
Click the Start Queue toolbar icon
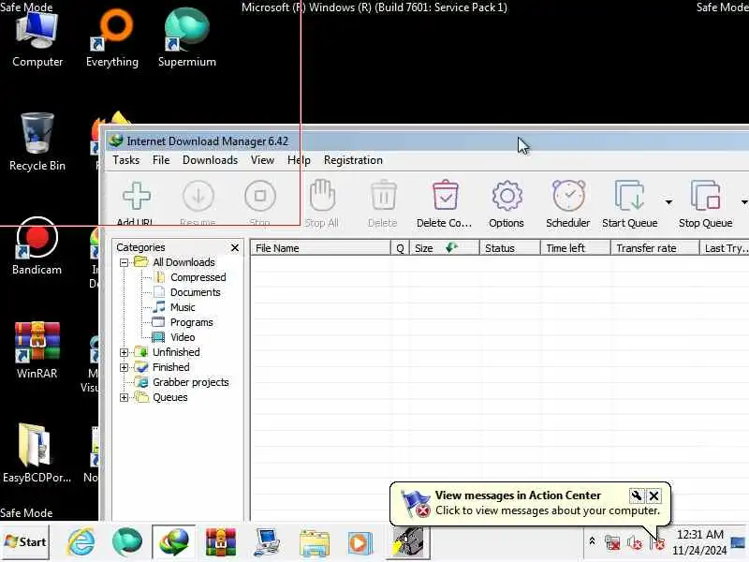click(629, 196)
